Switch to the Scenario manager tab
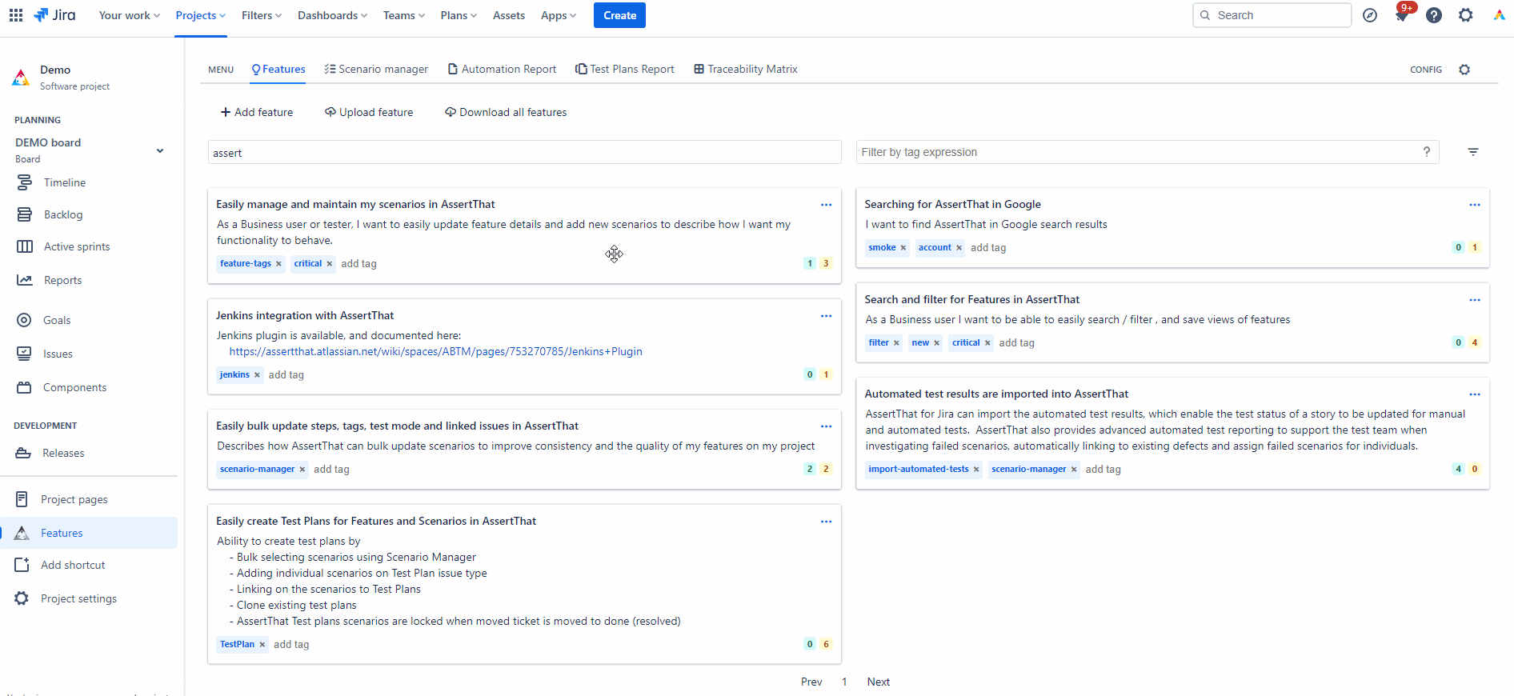 376,70
